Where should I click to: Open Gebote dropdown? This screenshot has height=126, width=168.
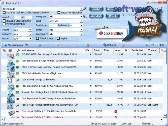coord(30,30)
